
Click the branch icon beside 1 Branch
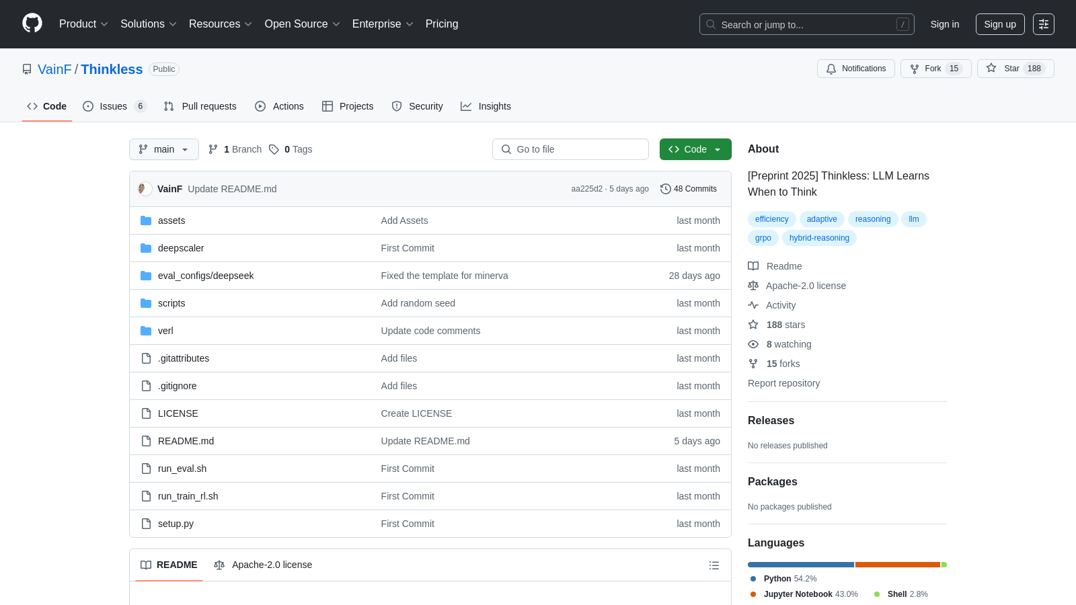213,149
